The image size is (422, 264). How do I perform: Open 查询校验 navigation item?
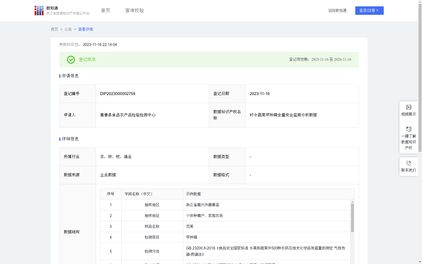[135, 10]
